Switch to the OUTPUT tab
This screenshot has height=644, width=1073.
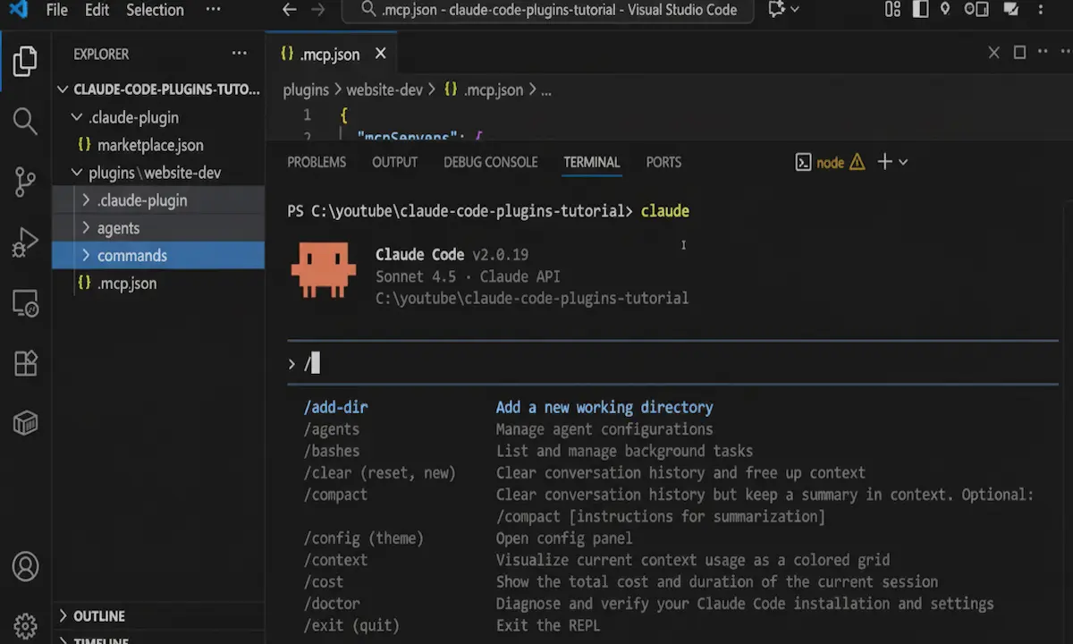(x=394, y=162)
